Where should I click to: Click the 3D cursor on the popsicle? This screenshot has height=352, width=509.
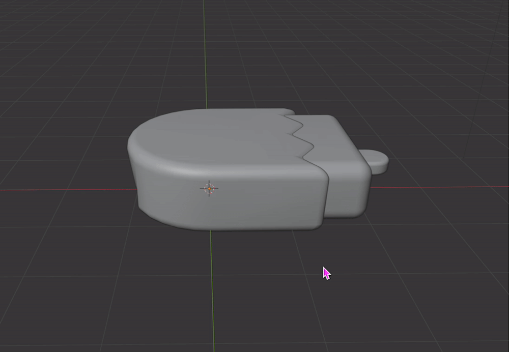coord(209,189)
